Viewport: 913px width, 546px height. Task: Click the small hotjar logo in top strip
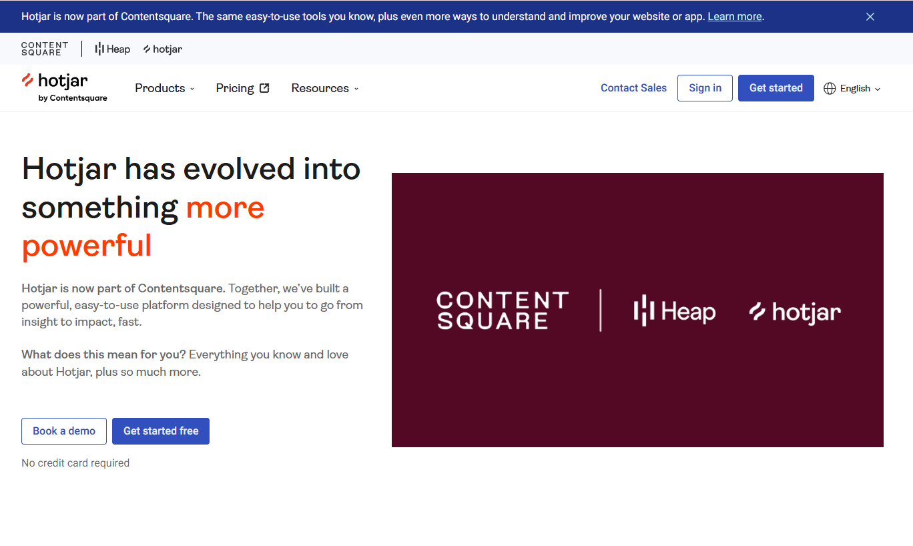click(x=163, y=49)
